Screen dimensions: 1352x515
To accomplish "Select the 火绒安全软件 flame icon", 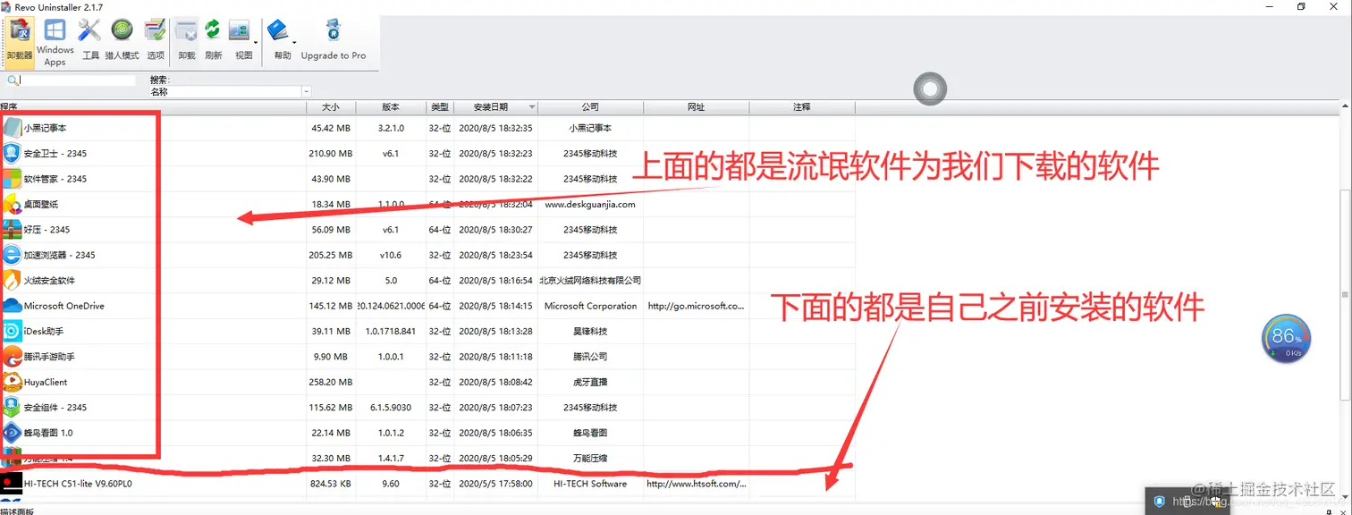I will point(12,280).
